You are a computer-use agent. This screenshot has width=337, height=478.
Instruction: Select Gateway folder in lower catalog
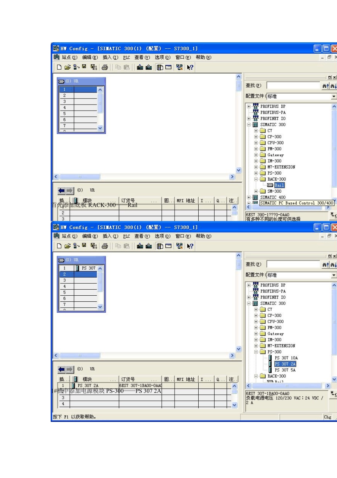pos(275,334)
